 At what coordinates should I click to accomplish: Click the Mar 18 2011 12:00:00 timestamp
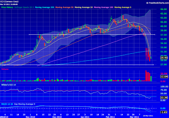tap(9, 4)
